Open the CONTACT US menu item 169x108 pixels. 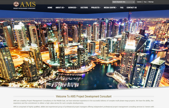(132, 8)
